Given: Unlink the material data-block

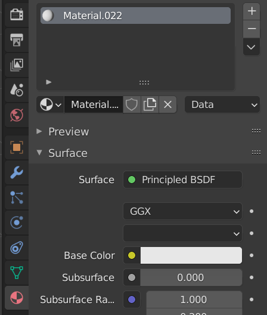Looking at the screenshot, I should point(168,104).
